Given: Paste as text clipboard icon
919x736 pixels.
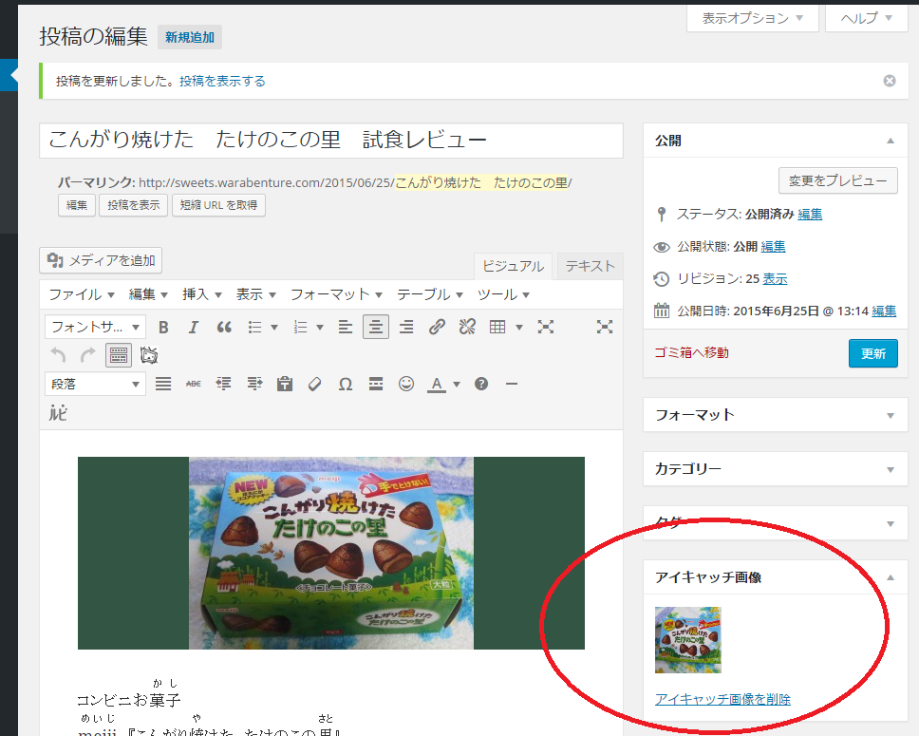Looking at the screenshot, I should click(285, 384).
